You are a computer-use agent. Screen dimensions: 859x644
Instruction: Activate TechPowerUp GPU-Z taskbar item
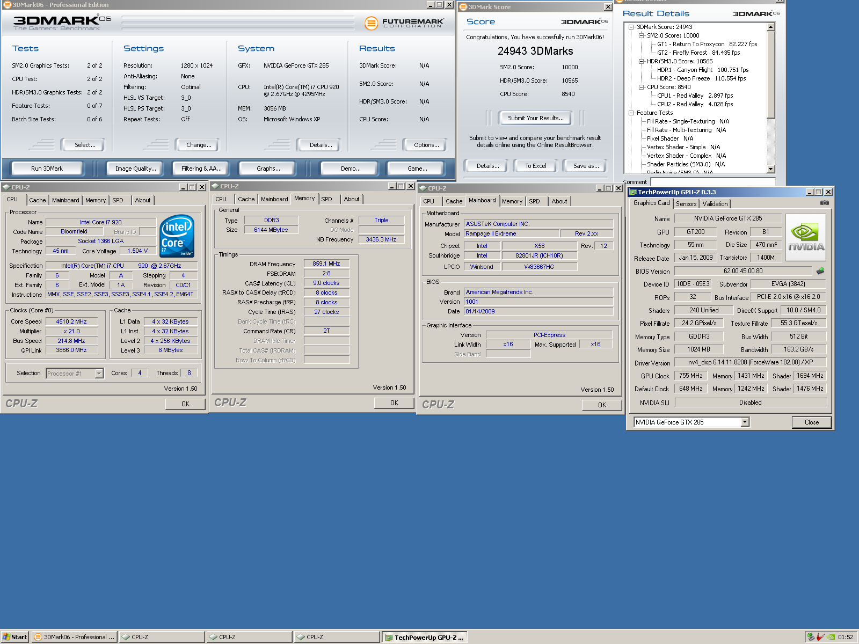pyautogui.click(x=425, y=637)
